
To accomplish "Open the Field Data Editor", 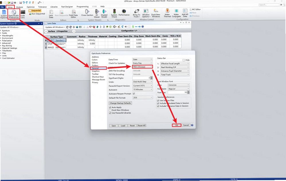I will coord(73,14).
